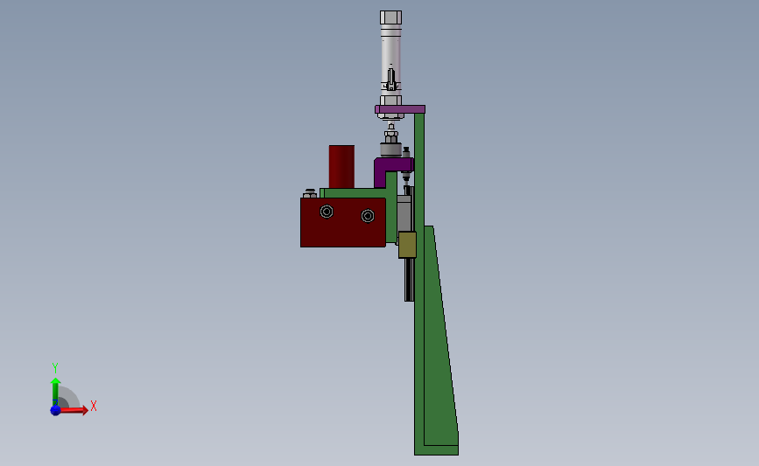Click the Y label above the triad

pos(54,368)
